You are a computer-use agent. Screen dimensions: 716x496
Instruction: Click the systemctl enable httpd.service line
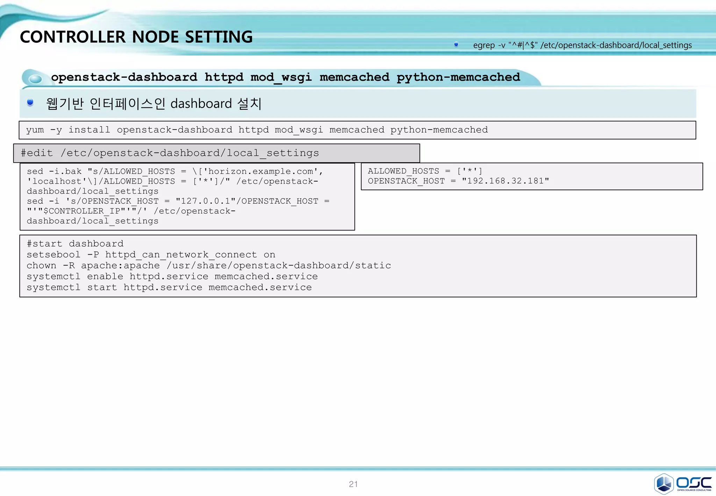point(172,276)
